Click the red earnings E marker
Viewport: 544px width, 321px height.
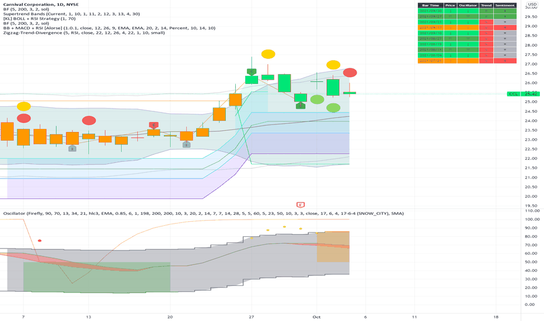click(x=301, y=205)
